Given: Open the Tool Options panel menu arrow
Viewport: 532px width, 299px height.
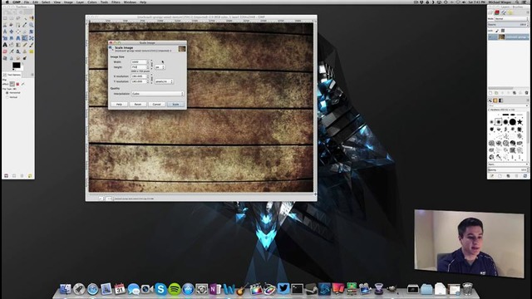Looking at the screenshot, I should click(32, 75).
